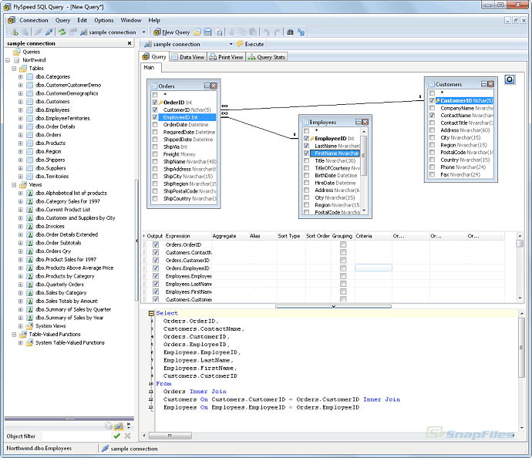Open the Connection menu
Image resolution: width=532 pixels, height=458 pixels.
click(34, 20)
